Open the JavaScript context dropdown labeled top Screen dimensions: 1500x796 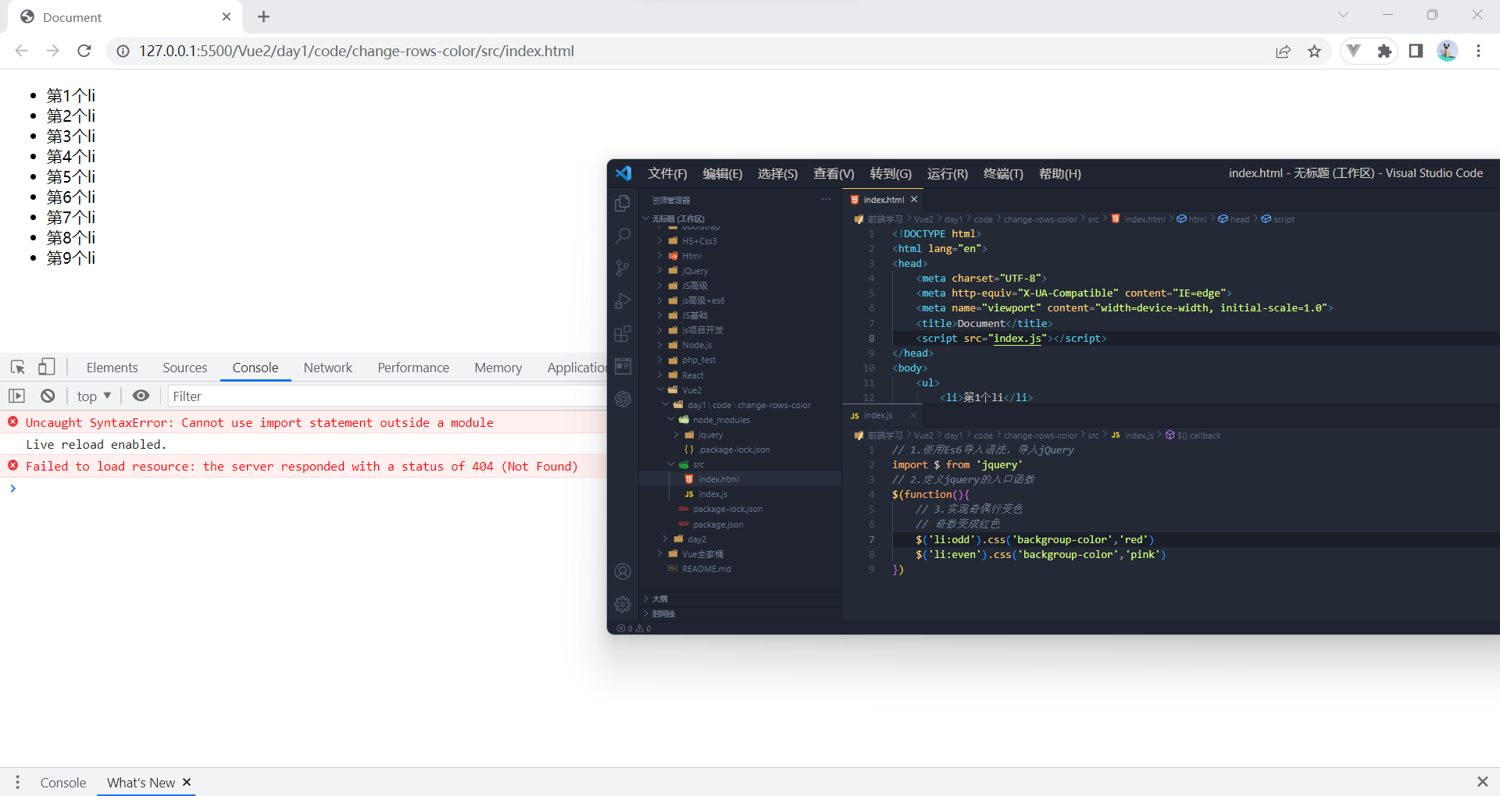(x=93, y=396)
